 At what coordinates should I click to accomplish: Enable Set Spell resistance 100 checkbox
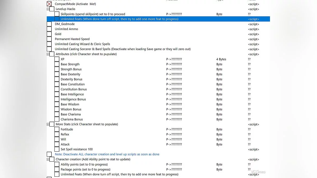57,149
